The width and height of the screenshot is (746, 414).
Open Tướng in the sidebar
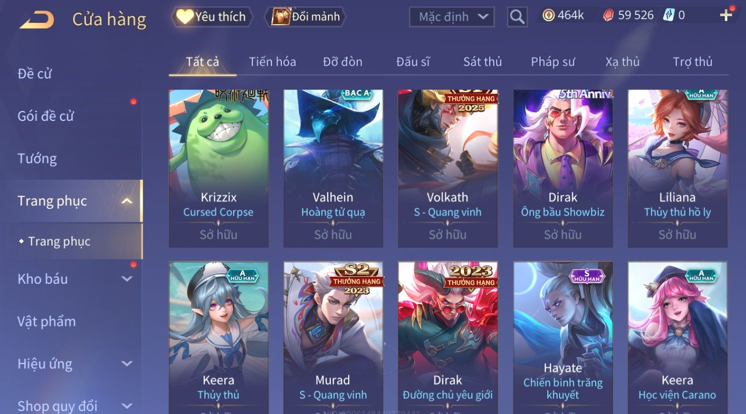(x=37, y=158)
